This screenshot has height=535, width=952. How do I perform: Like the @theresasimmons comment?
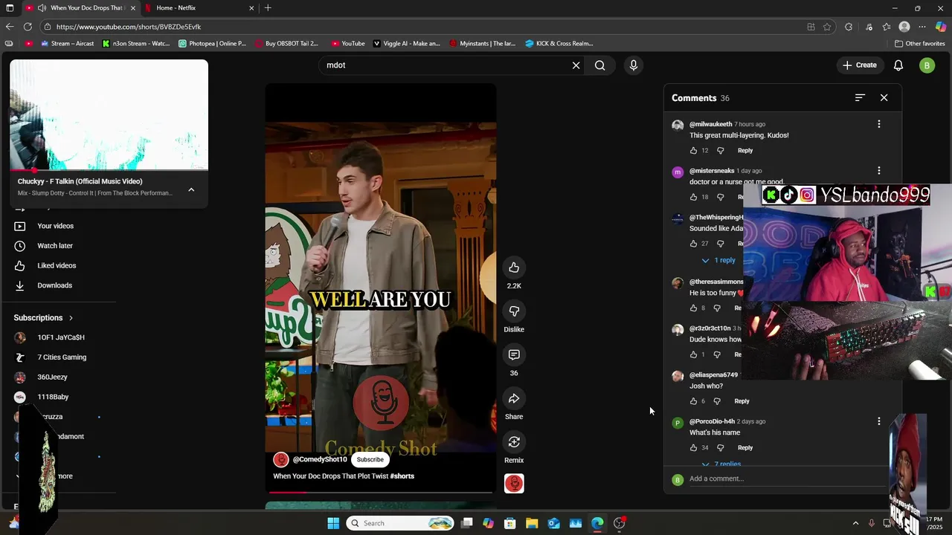click(693, 308)
